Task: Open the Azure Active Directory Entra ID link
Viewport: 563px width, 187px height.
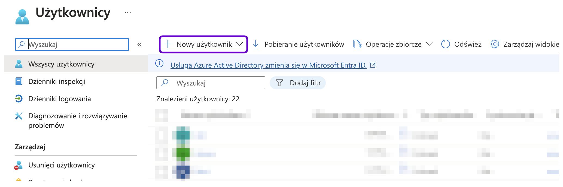Action: coord(268,65)
